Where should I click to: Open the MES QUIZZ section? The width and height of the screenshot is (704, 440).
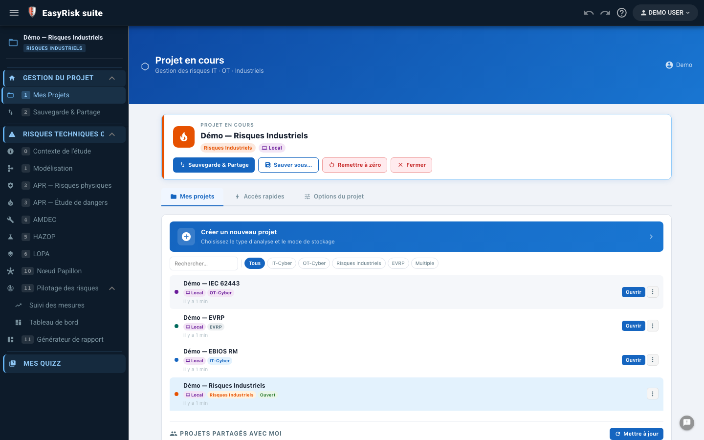pyautogui.click(x=64, y=364)
